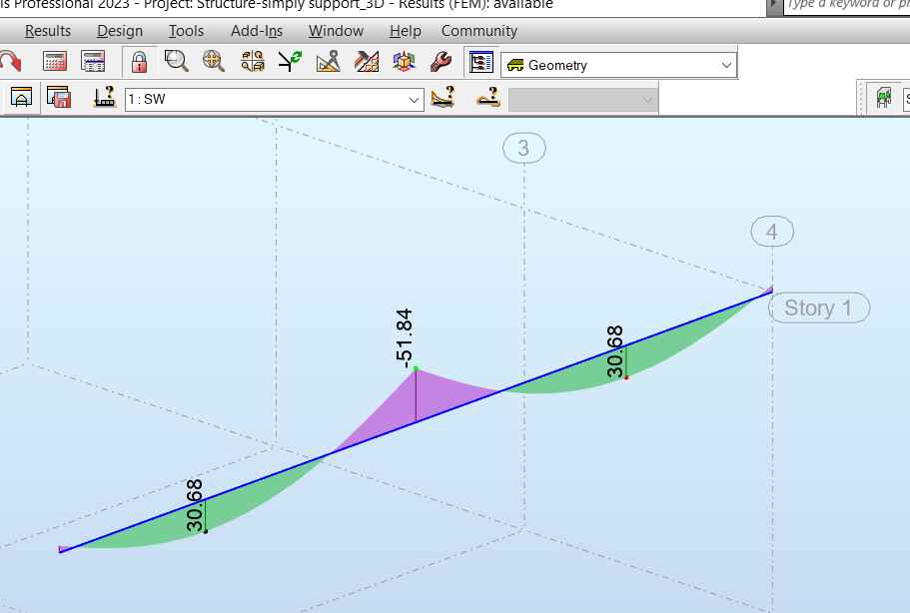The height and width of the screenshot is (613, 910).
Task: Open the results table icon
Action: 94,61
